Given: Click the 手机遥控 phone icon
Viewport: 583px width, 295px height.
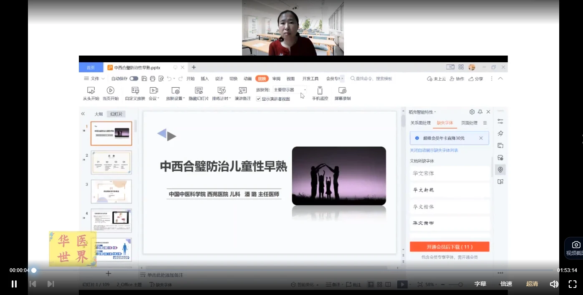Looking at the screenshot, I should 320,90.
